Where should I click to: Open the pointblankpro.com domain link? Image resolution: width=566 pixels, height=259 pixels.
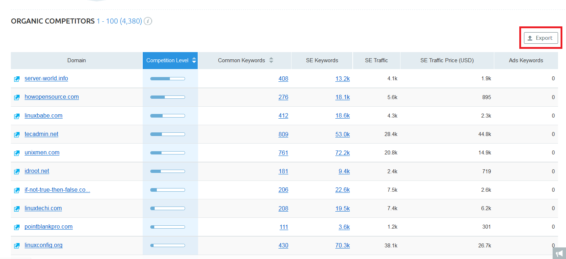click(49, 226)
